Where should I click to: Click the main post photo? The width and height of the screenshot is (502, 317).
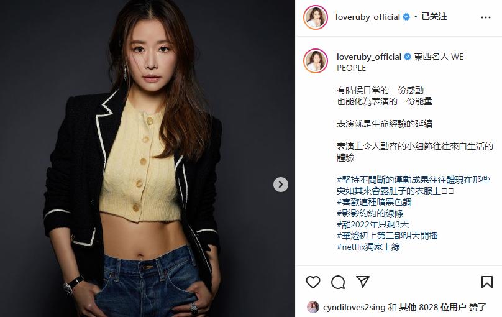(148, 158)
